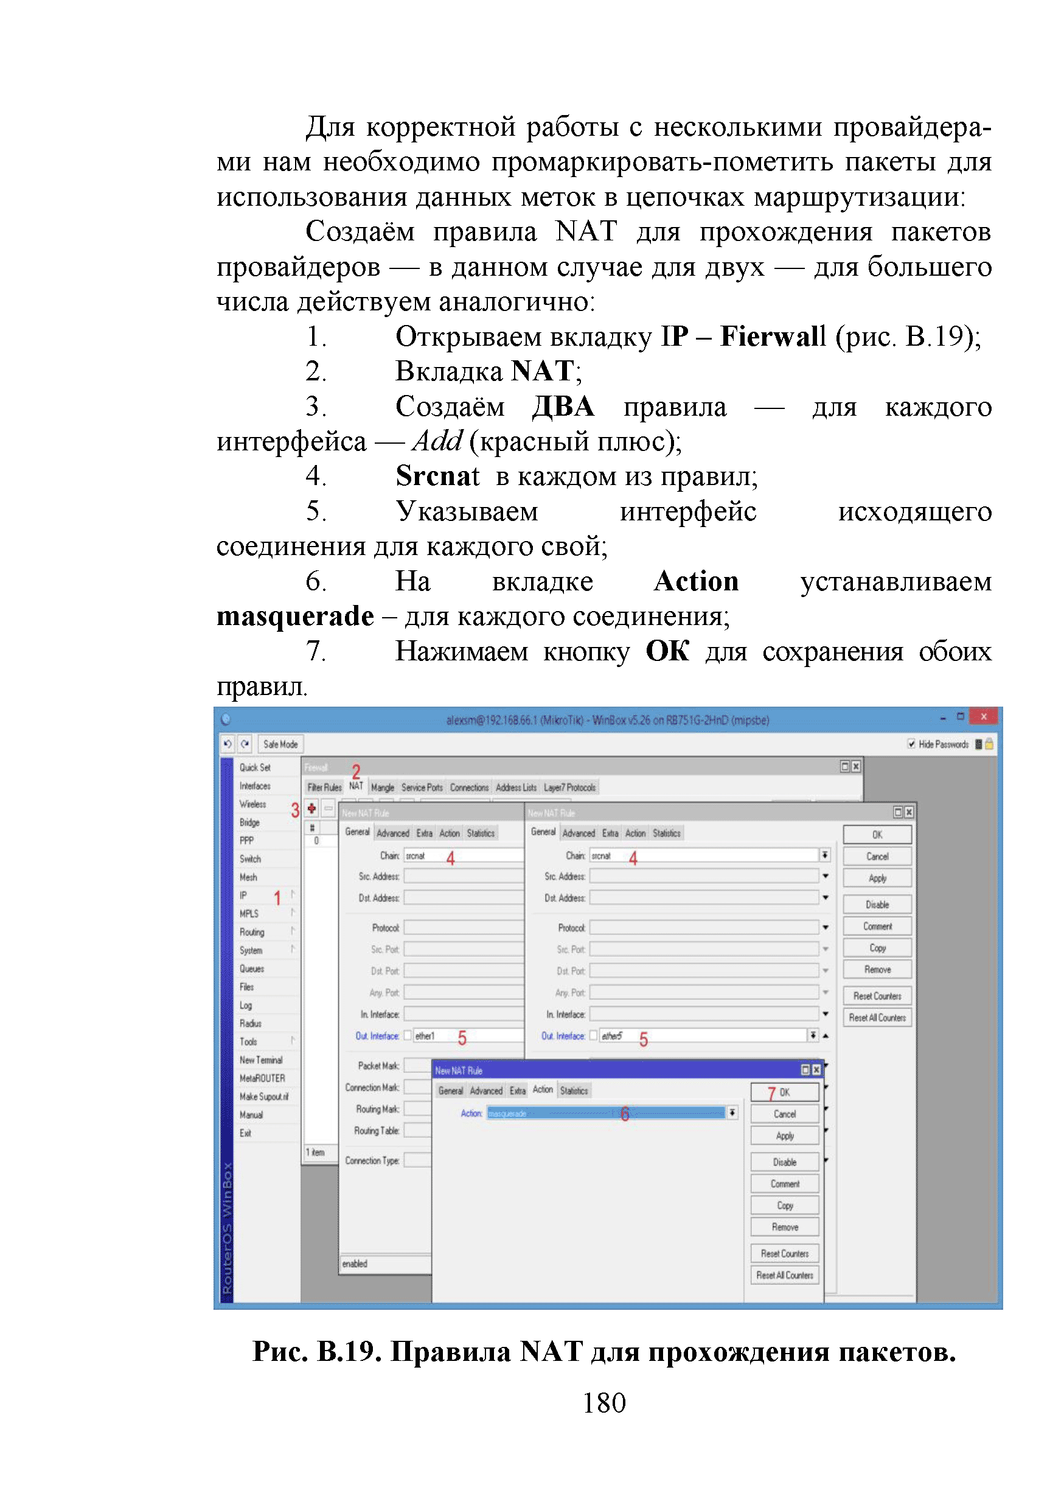Open the Action masquerade dropdown
Screen dimensions: 1064x1510
coord(732,1112)
